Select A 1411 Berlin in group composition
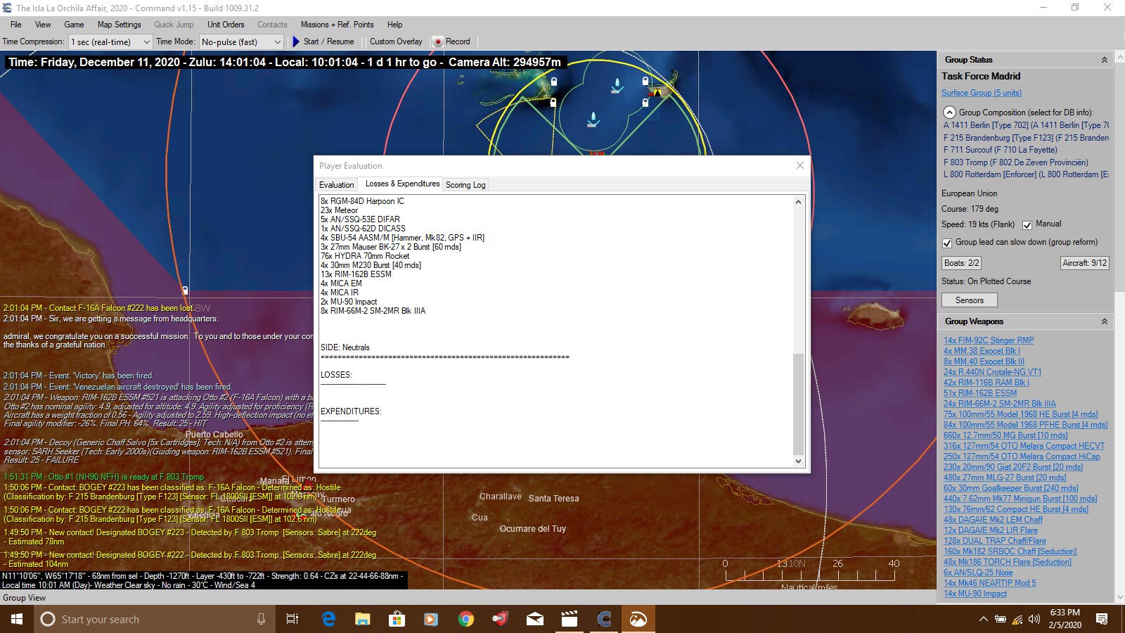The image size is (1125, 633). click(x=1026, y=125)
